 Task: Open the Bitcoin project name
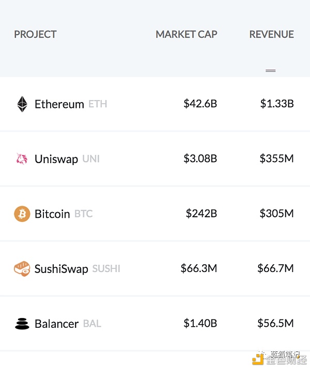(52, 214)
